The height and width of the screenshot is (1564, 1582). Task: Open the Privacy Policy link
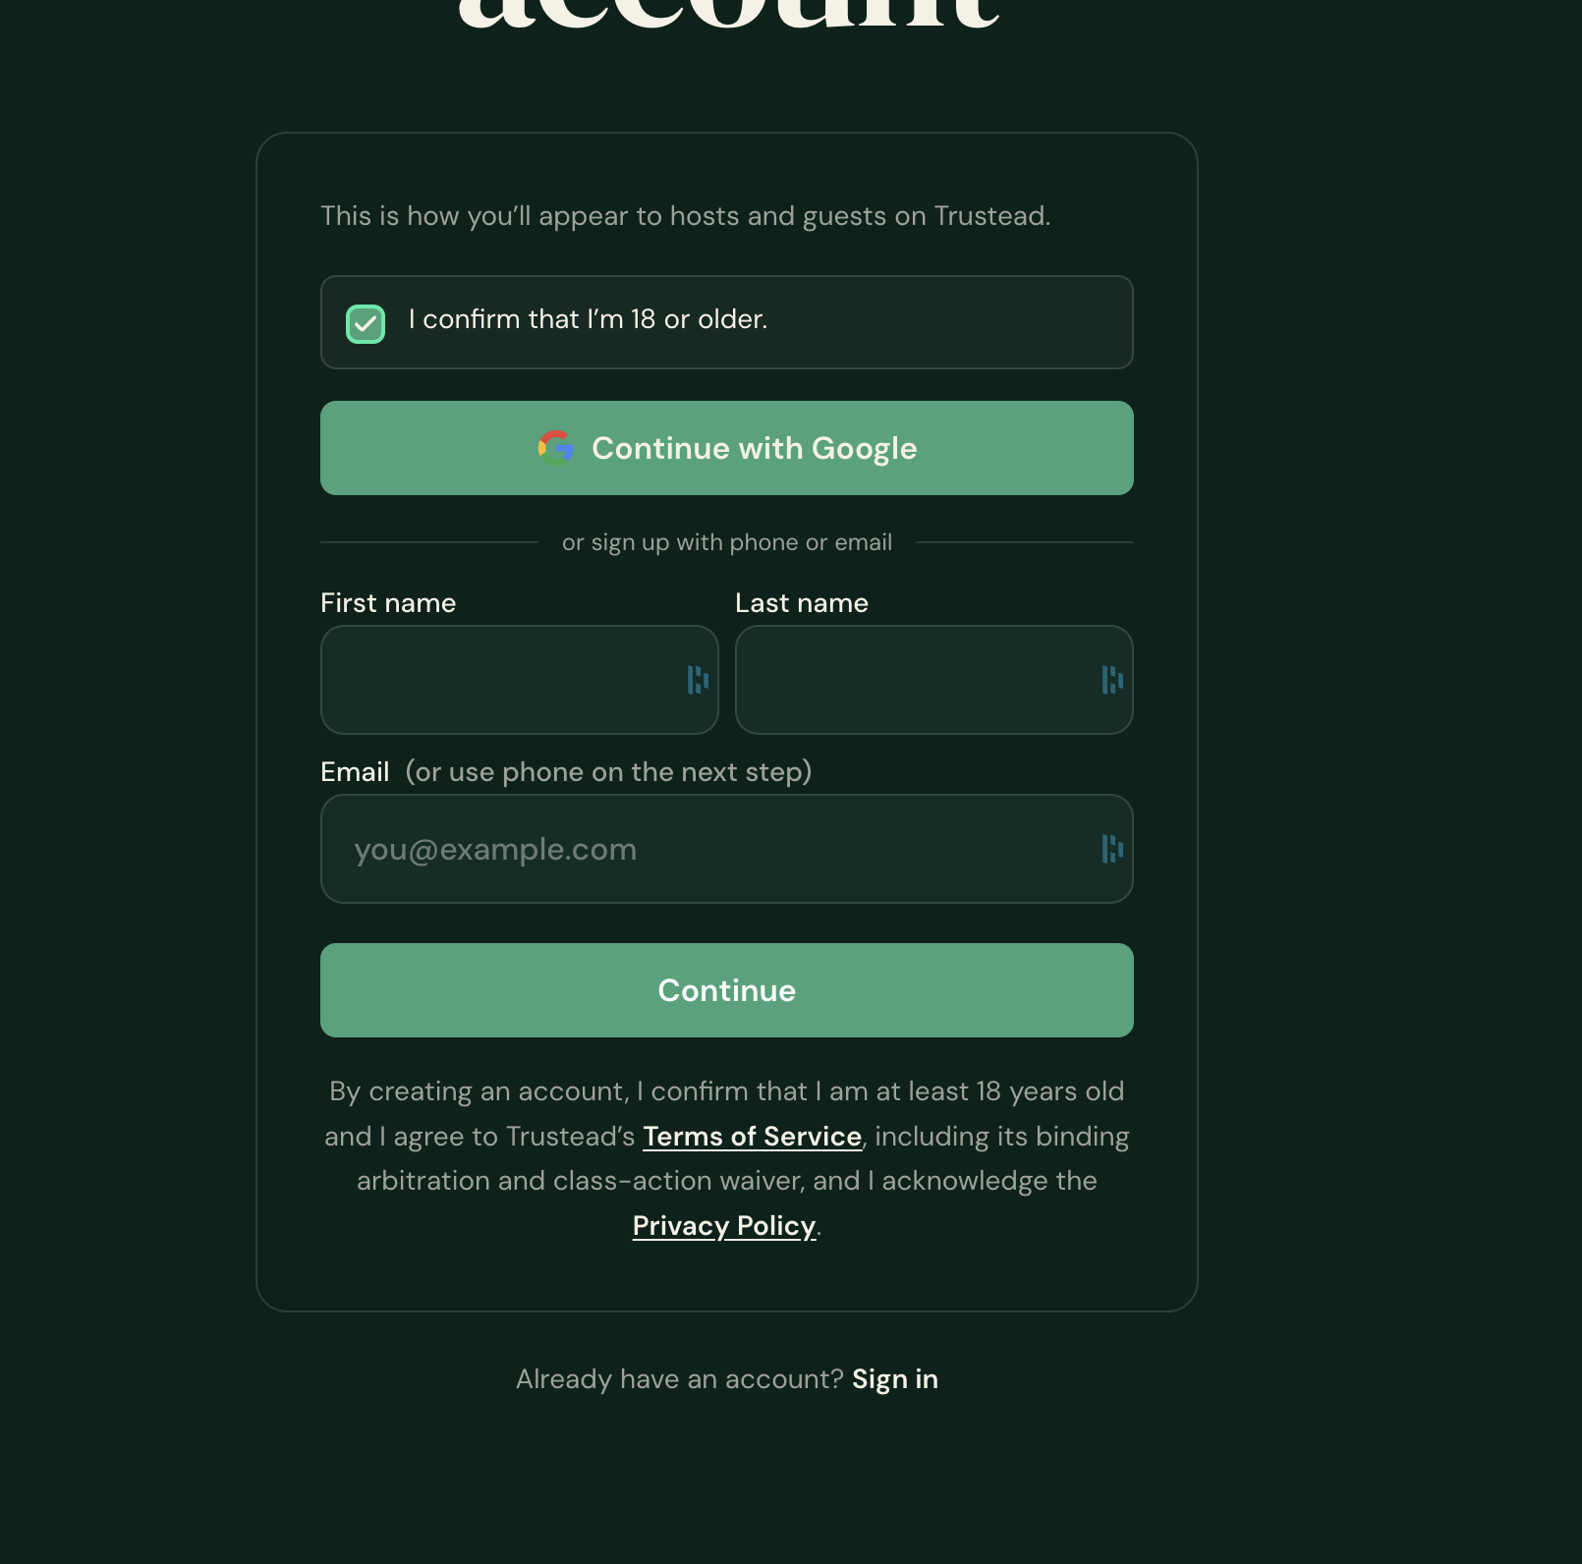point(724,1226)
